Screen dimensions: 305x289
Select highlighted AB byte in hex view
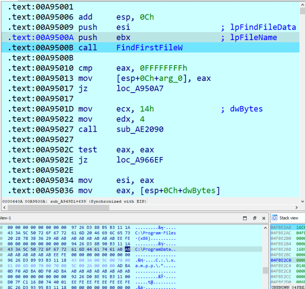tap(127, 249)
